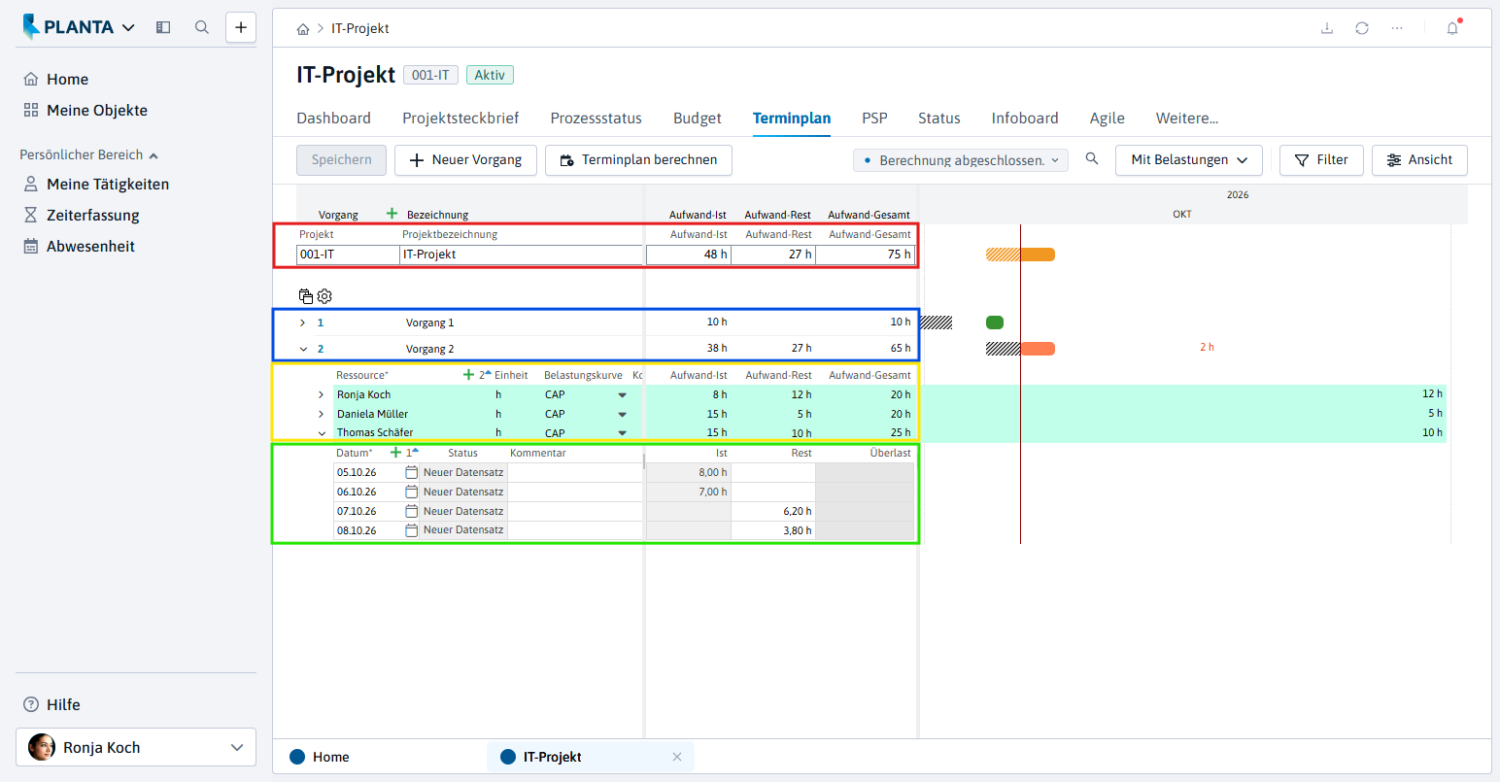This screenshot has width=1500, height=782.
Task: Open the gear settings icon above Vorgang 1
Action: [x=324, y=296]
